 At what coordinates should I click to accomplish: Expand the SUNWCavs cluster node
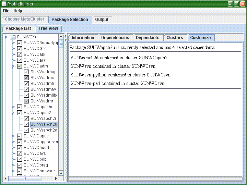(13, 153)
